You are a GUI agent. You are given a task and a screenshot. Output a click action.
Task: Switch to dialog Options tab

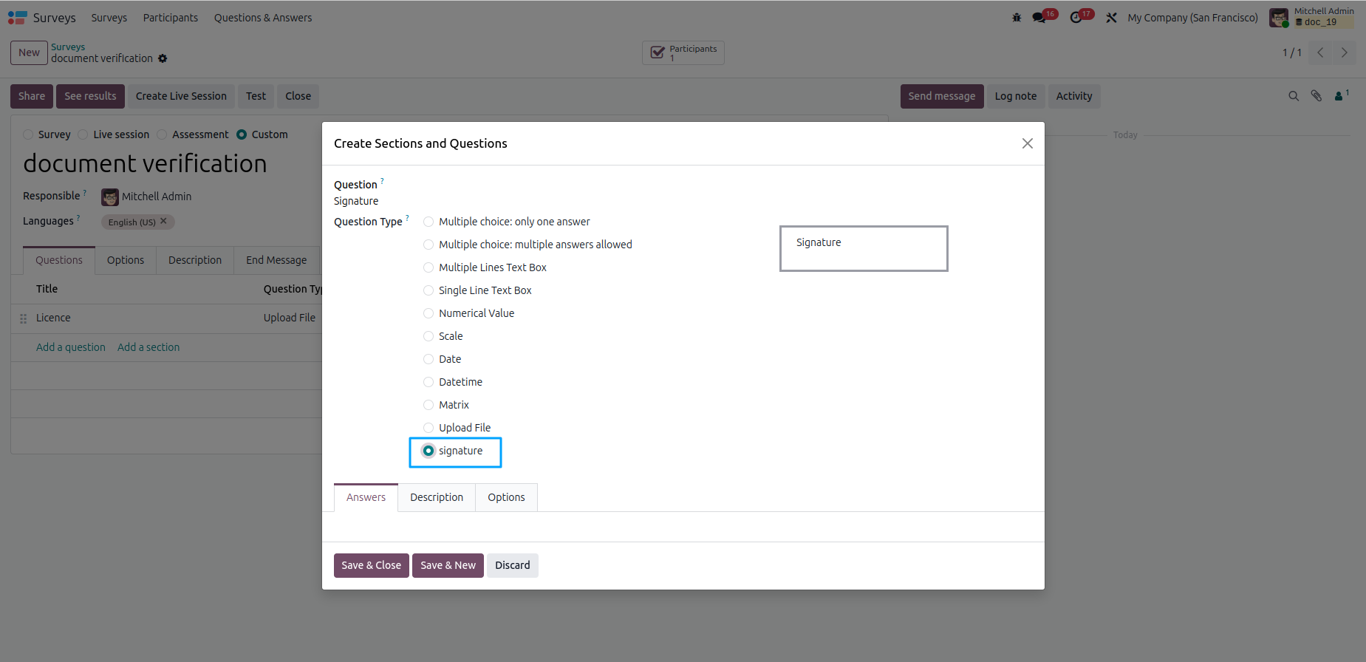click(x=506, y=497)
